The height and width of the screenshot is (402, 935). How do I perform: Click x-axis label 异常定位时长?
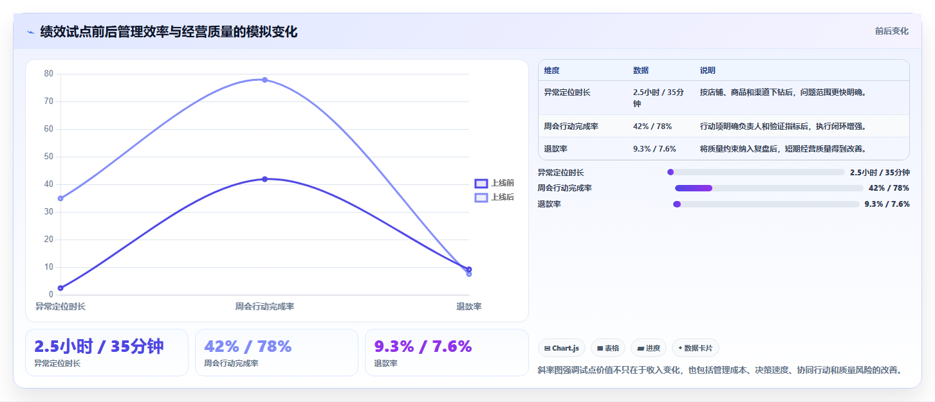60,307
